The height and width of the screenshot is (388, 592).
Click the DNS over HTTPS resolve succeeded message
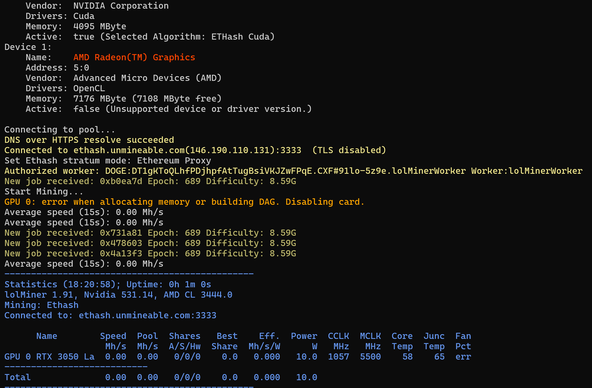pos(89,140)
